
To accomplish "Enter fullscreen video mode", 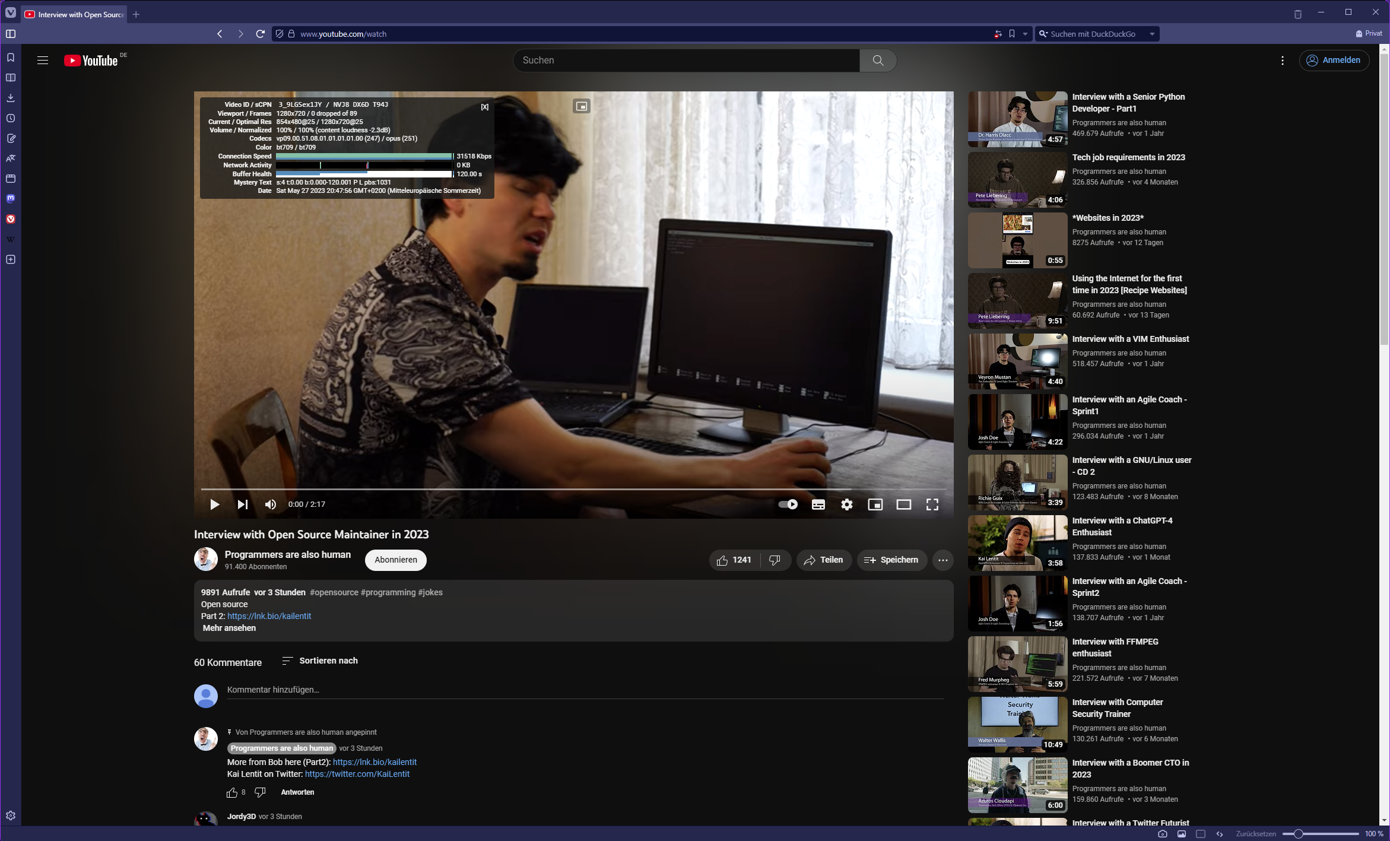I will 932,504.
